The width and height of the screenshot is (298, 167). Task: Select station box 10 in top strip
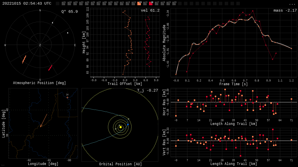pyautogui.click(x=116, y=3)
